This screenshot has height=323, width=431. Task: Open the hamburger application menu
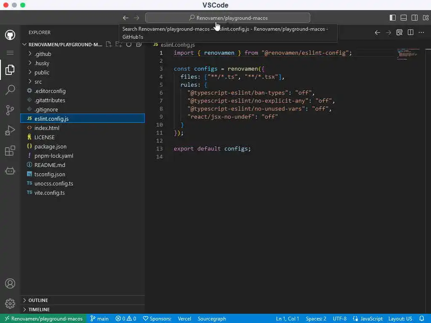[x=10, y=53]
